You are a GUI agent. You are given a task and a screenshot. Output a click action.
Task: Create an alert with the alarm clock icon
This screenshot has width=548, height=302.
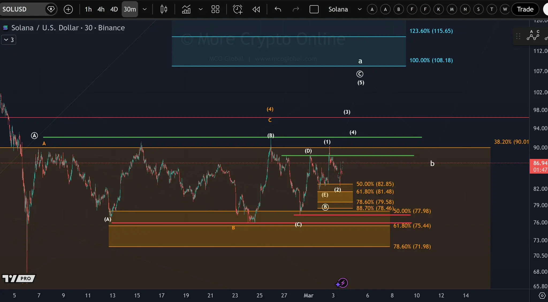coord(238,9)
